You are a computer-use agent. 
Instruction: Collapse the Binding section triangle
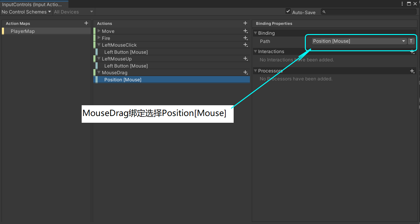click(x=256, y=33)
